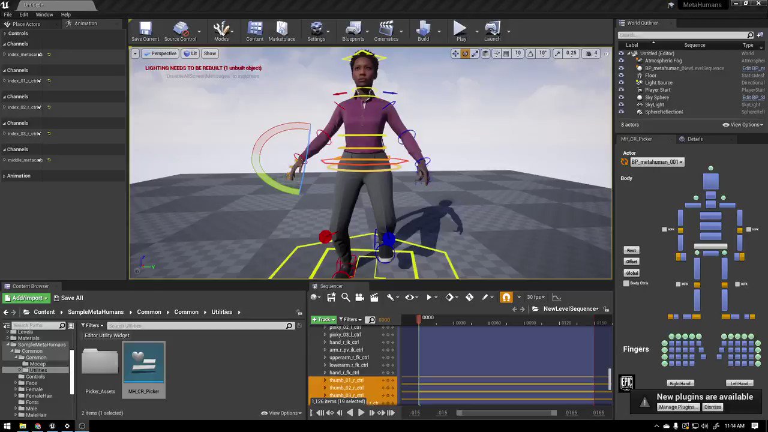Open the Help menu
The image size is (768, 432).
(66, 14)
